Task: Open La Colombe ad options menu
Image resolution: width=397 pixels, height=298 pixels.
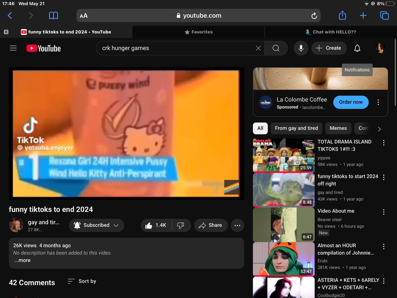Action: tap(378, 102)
